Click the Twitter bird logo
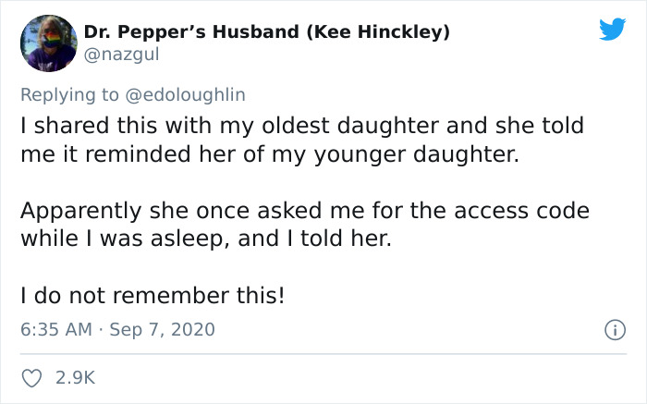Viewport: 647px width, 404px height. [x=611, y=29]
